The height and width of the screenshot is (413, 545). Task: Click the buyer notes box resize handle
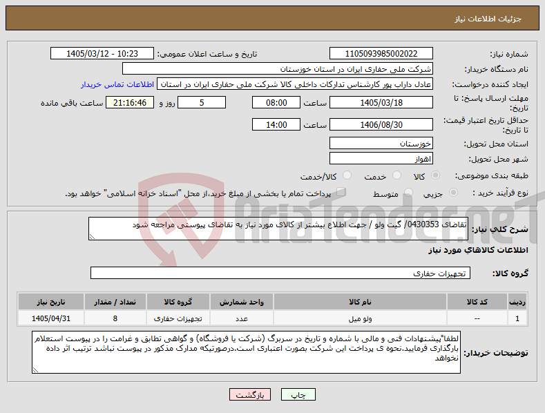tap(35, 370)
